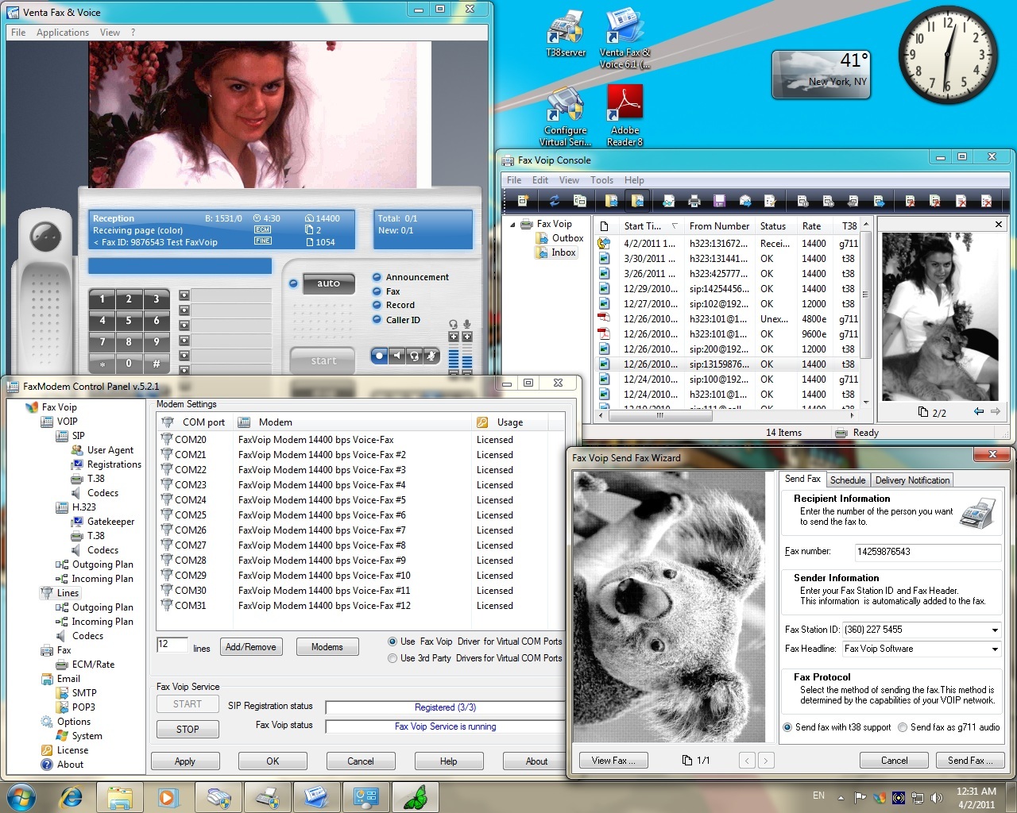Click Start Time column sort arrow
Viewport: 1017px width, 813px height.
pos(675,226)
